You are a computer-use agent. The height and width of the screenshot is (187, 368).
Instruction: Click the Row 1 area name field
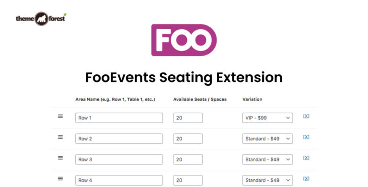click(x=119, y=118)
